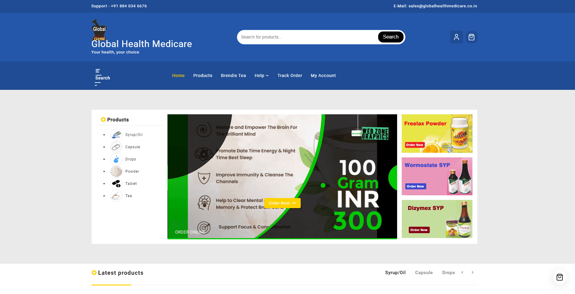Click the Drops category icon
Screen dimensions: 575x294
[x=116, y=159]
